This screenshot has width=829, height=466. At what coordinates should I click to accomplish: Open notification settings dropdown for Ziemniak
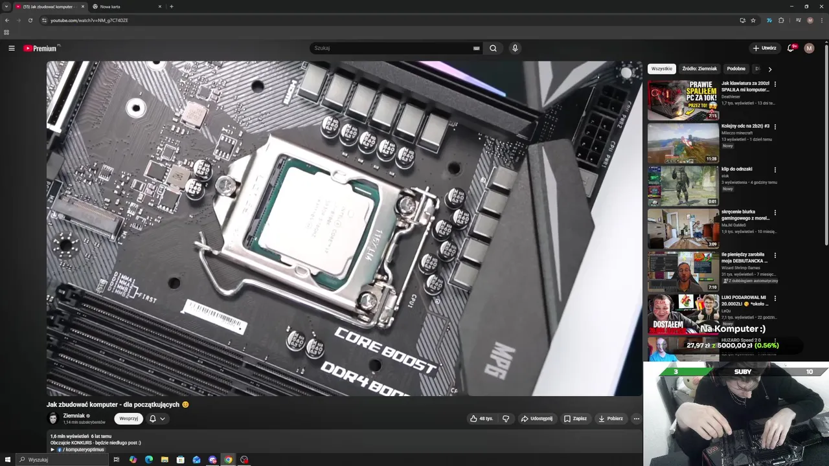157,419
